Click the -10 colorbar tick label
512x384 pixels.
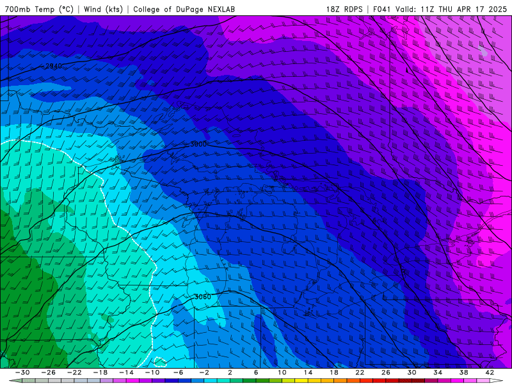click(x=152, y=372)
